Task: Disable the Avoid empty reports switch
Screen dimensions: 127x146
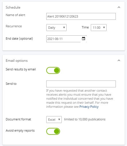Action: pyautogui.click(x=53, y=131)
